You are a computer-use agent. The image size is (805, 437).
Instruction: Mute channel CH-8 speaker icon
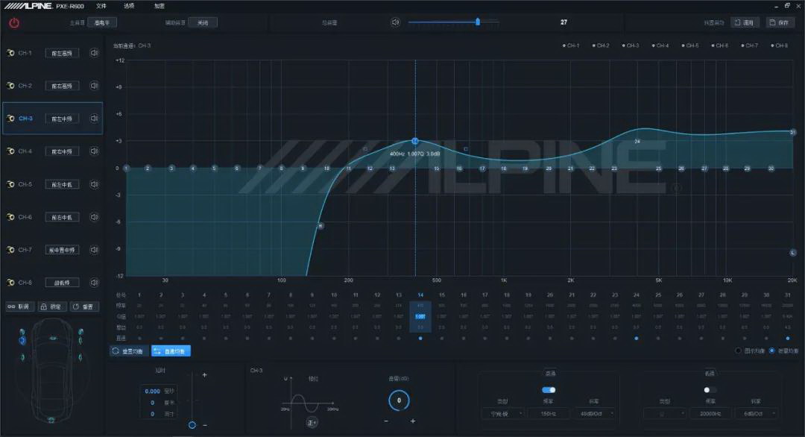[x=94, y=283]
